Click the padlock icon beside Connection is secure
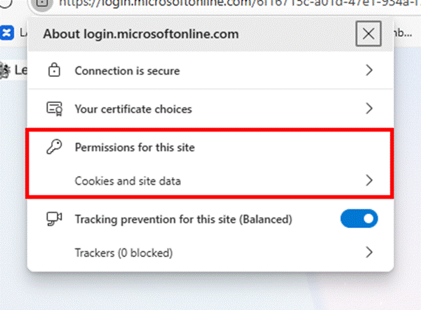 click(x=54, y=71)
